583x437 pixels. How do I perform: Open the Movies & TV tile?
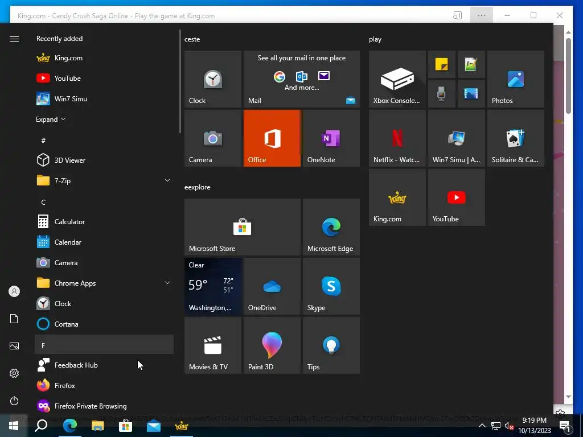[x=213, y=345]
